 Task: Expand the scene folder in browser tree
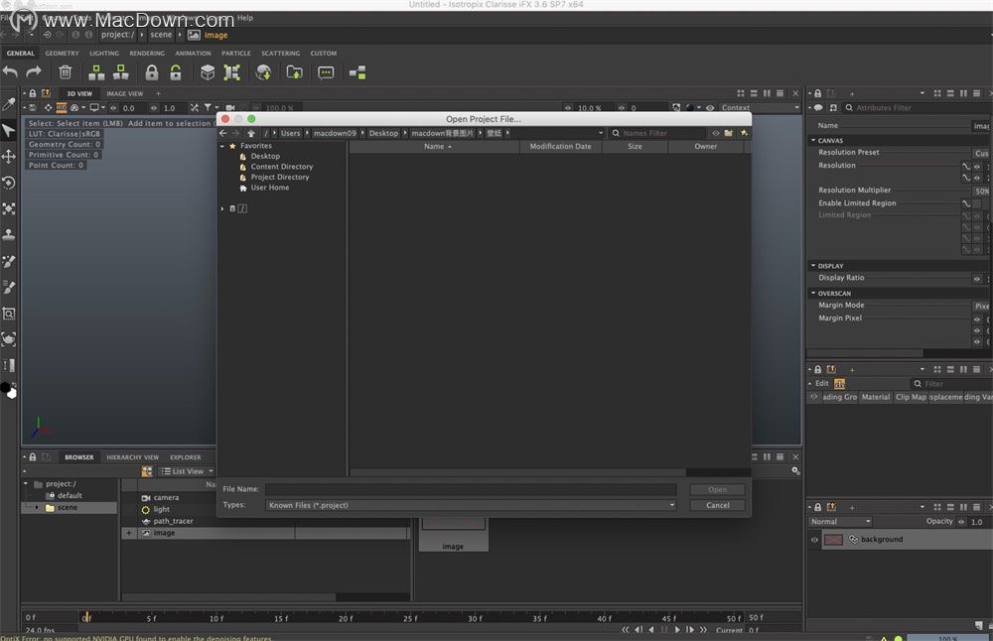pyautogui.click(x=37, y=507)
